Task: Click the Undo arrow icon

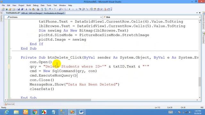Action: click(50, 9)
